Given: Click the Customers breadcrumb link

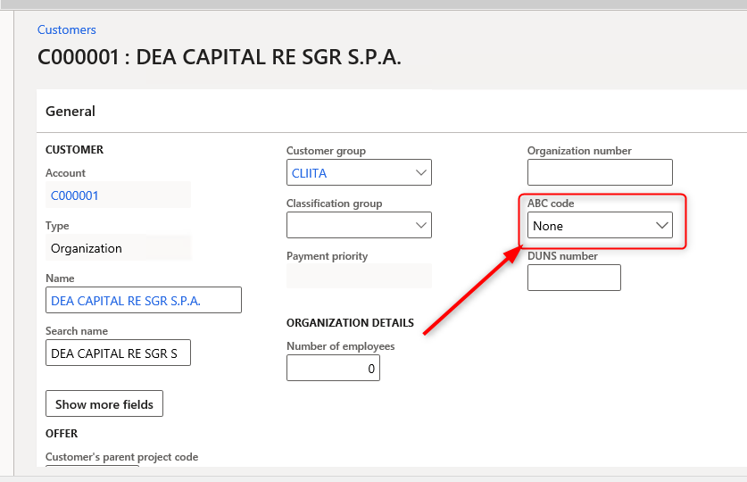Looking at the screenshot, I should [66, 30].
